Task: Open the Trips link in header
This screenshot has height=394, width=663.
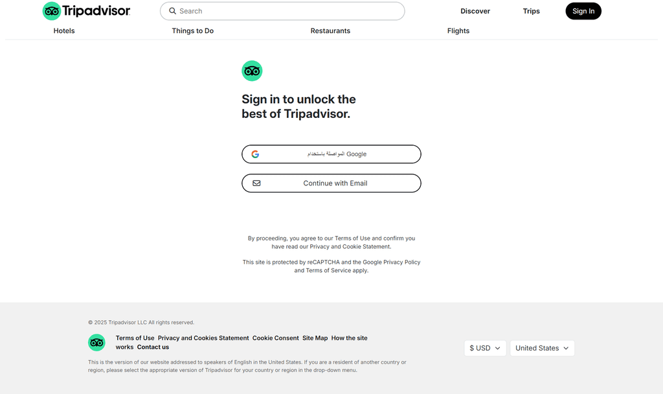Action: 532,11
